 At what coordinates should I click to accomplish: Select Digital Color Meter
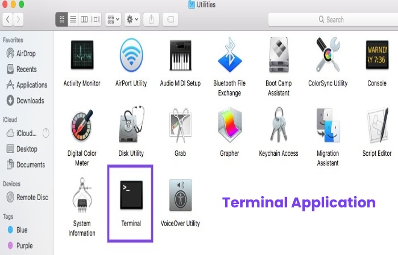tap(82, 125)
